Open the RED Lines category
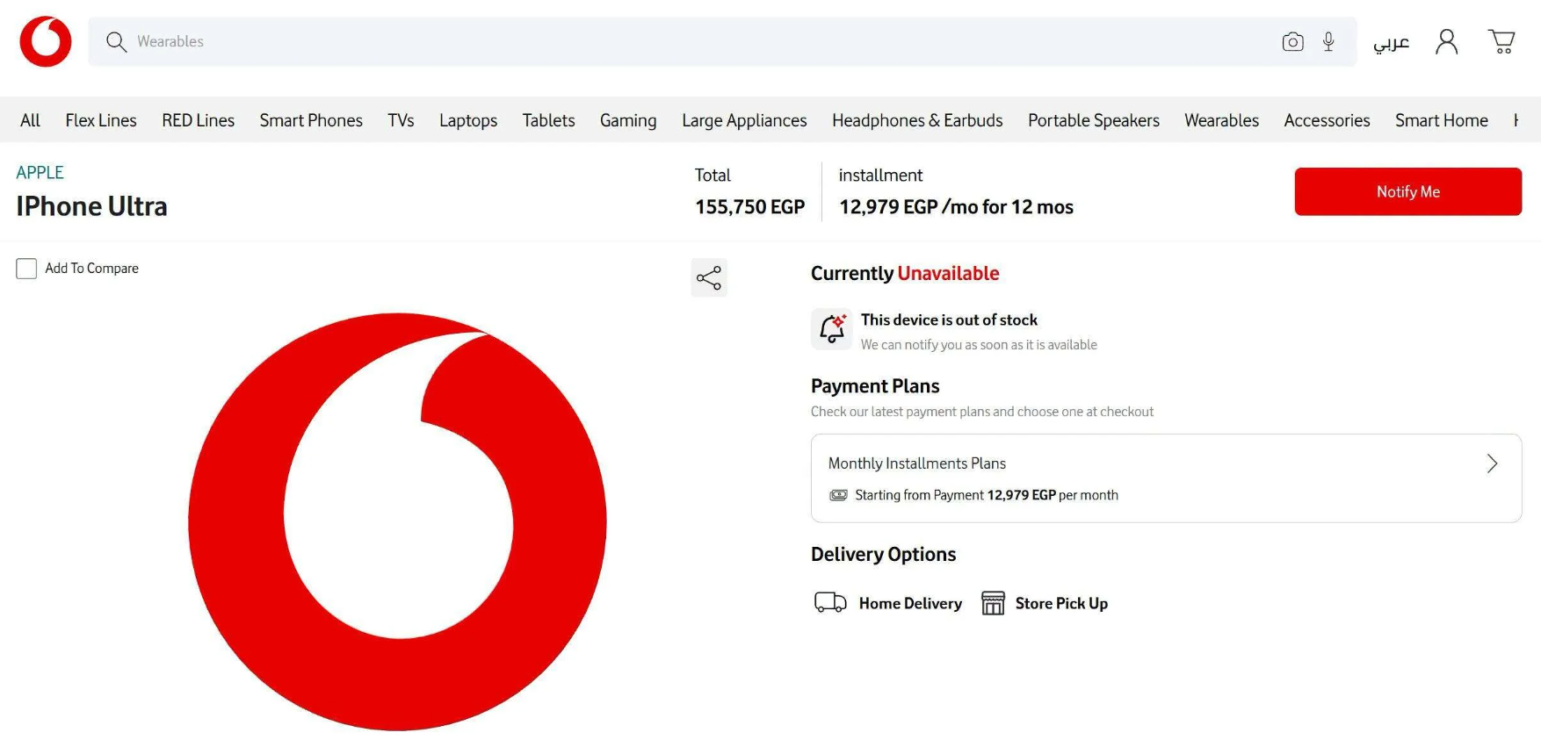 198,120
